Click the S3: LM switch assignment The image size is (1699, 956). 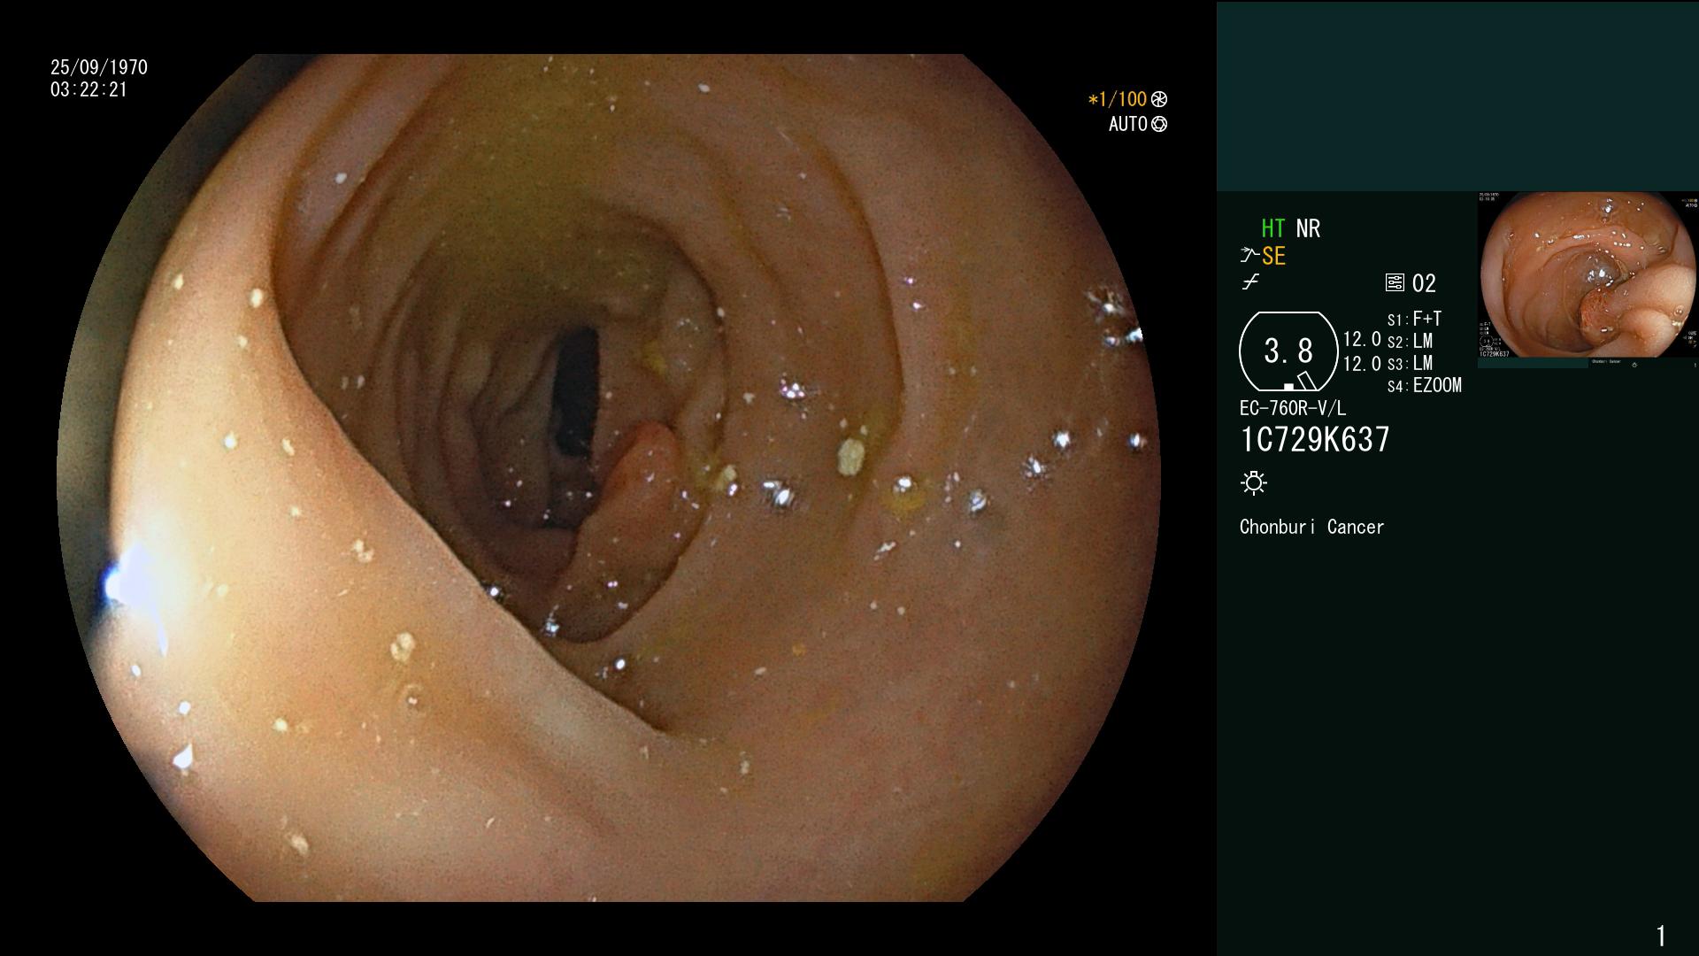(1410, 364)
